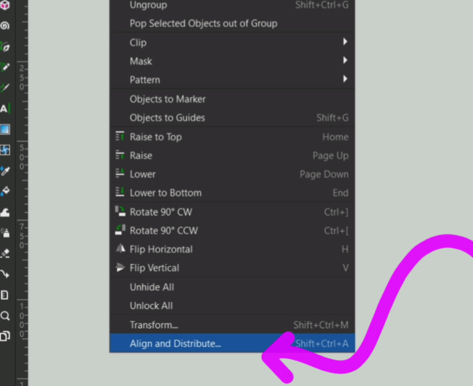
Task: Activate the Pen (Bezier) tool
Action: 5,47
